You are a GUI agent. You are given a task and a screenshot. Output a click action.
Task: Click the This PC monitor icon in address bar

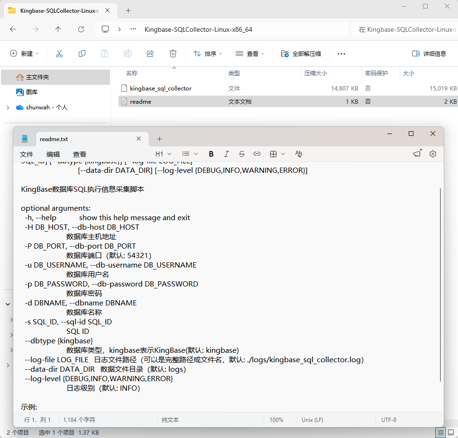click(105, 29)
